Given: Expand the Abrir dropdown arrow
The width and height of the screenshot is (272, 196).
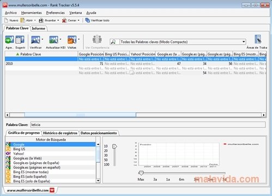Looking at the screenshot, I should (35, 20).
